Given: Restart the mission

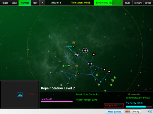Looking at the screenshot, I should click(138, 3).
